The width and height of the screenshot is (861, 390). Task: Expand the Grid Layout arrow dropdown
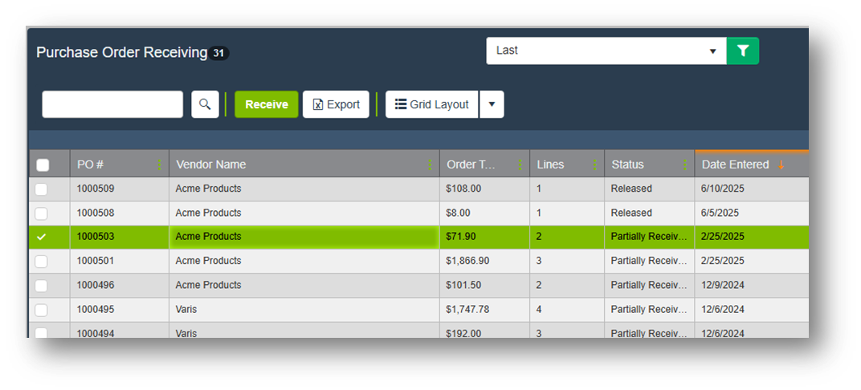492,104
